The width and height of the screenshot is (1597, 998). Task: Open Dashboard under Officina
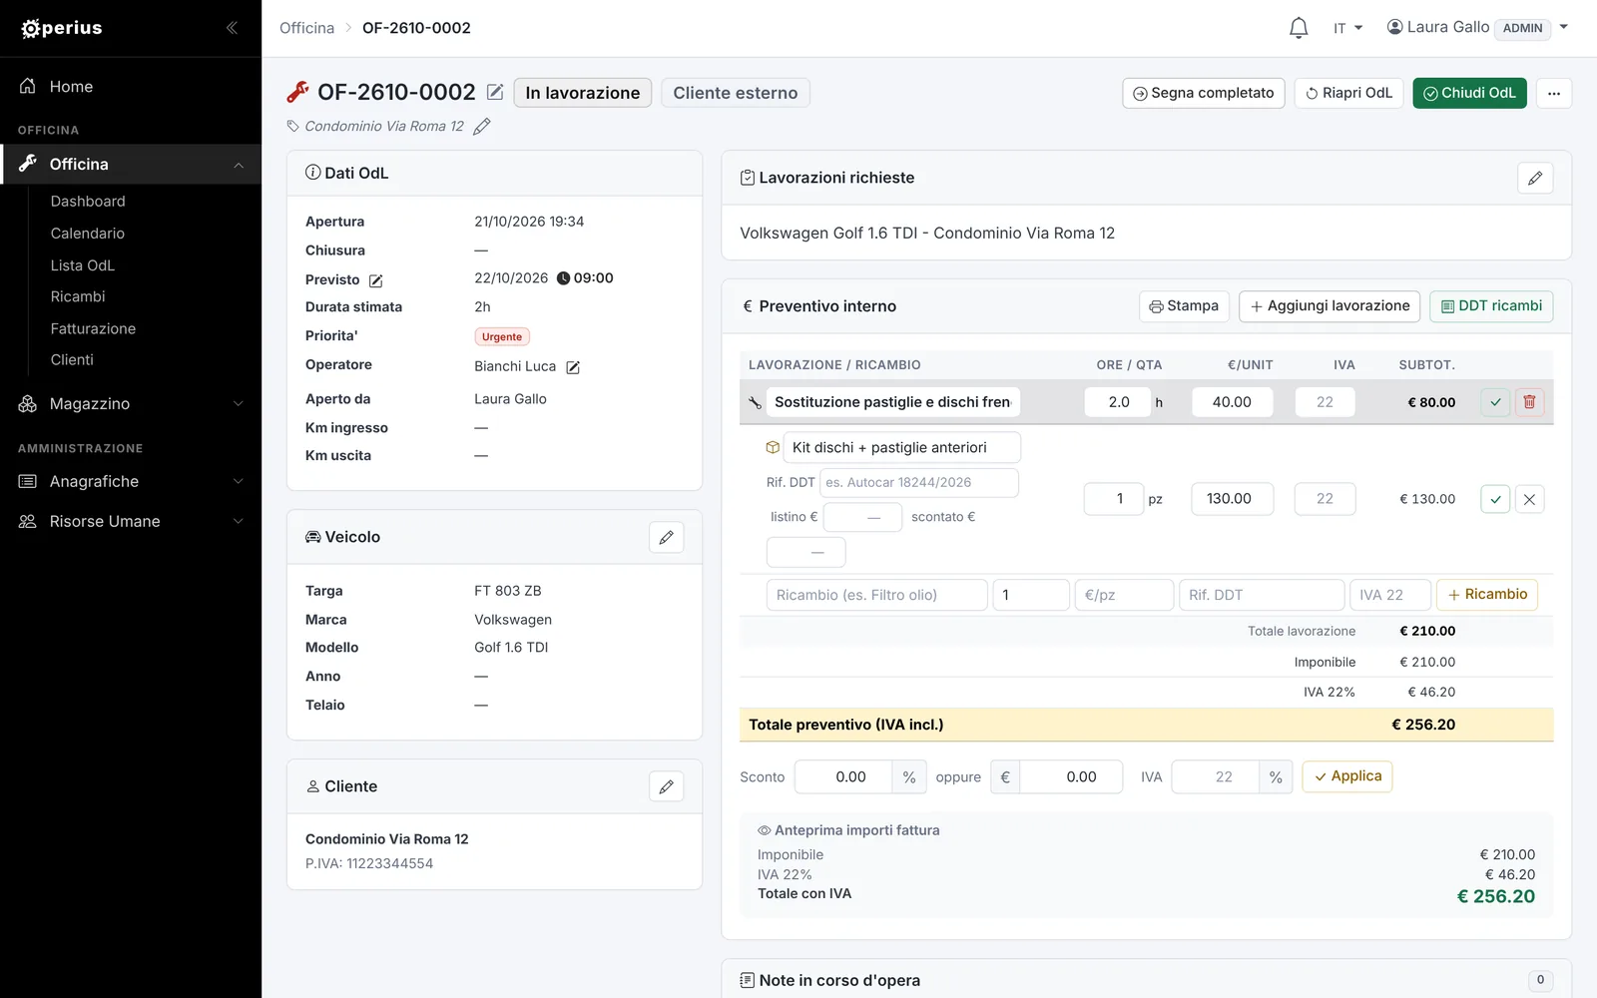point(88,202)
